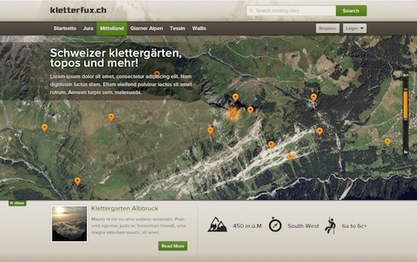Click Read More for Klettergarten Albbruck

pyautogui.click(x=173, y=246)
